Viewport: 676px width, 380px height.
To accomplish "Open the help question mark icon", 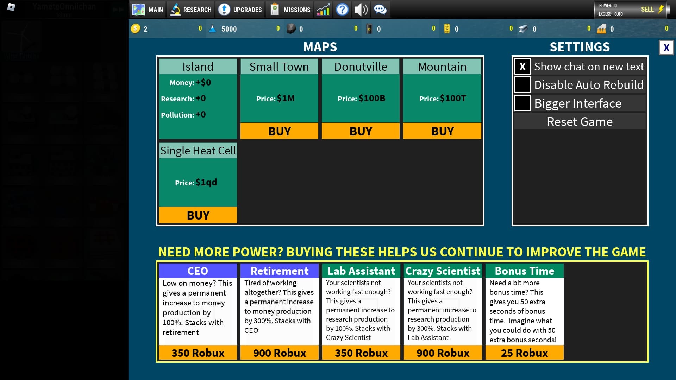I will pyautogui.click(x=342, y=9).
